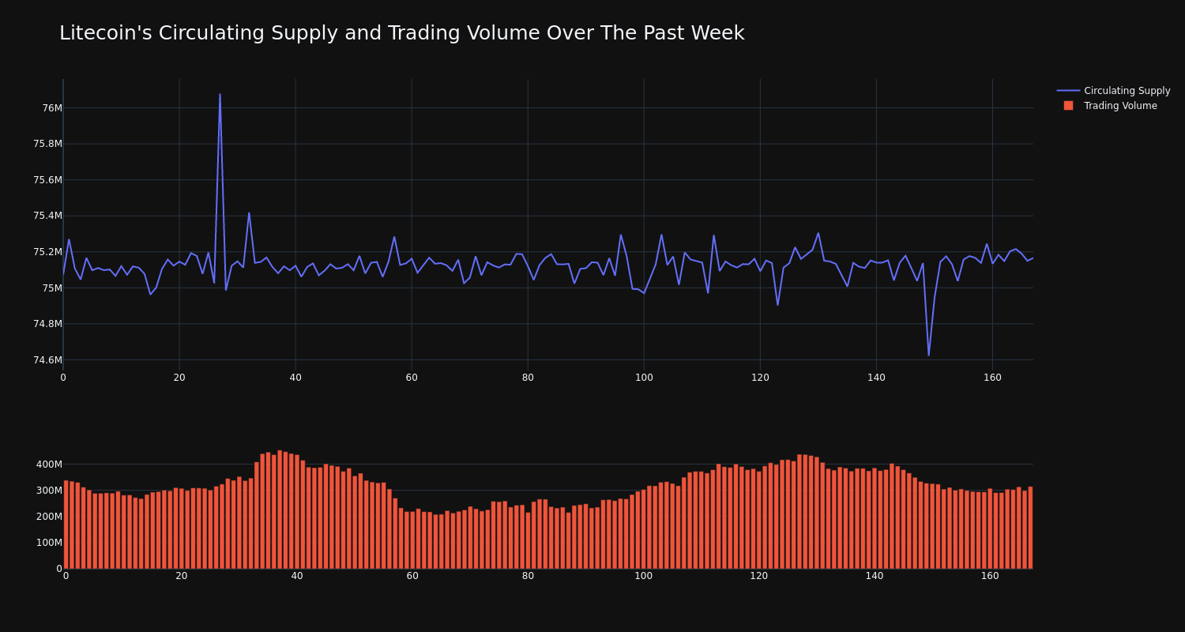The image size is (1185, 632).
Task: Click the 75M y-axis label
Action: [x=52, y=288]
